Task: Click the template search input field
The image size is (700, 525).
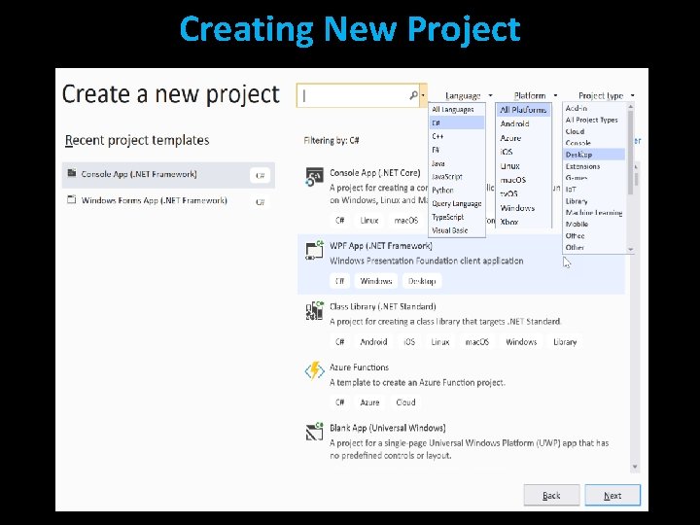Action: [358, 95]
